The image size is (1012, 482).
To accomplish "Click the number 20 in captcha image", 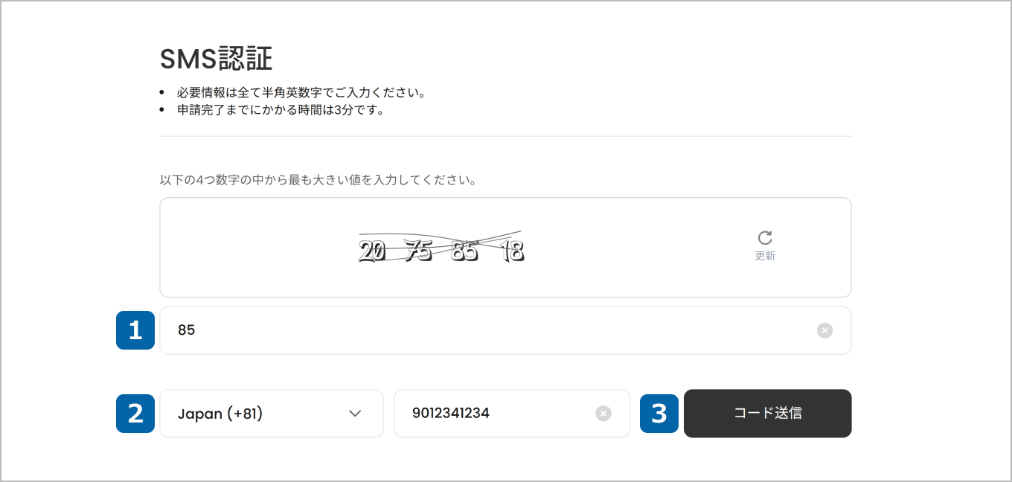I will click(x=372, y=252).
